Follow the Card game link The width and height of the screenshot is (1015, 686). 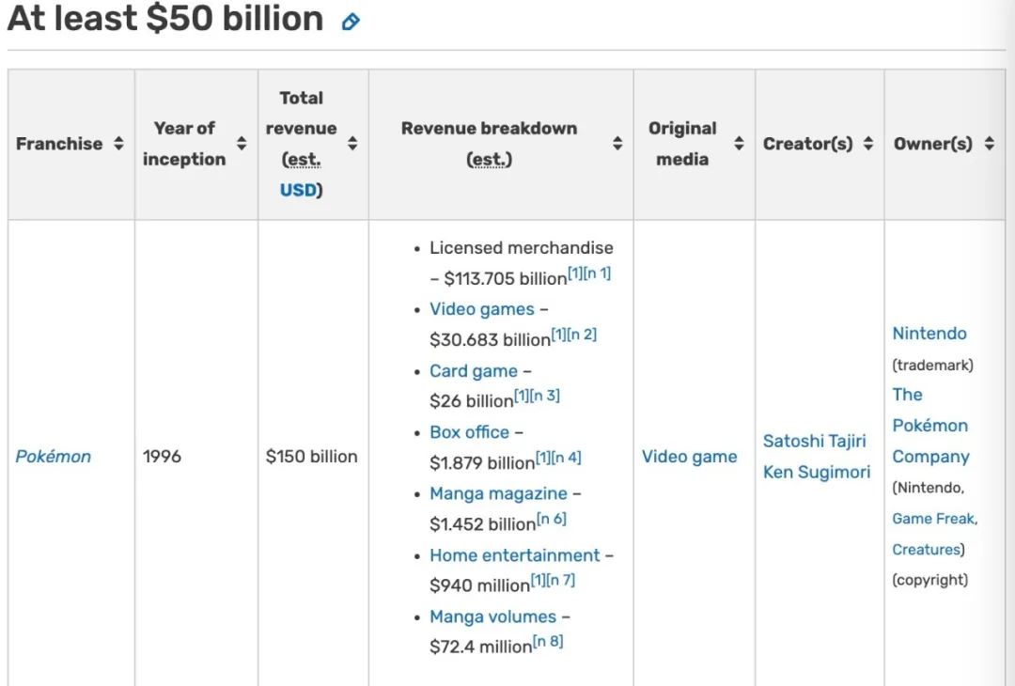coord(474,371)
